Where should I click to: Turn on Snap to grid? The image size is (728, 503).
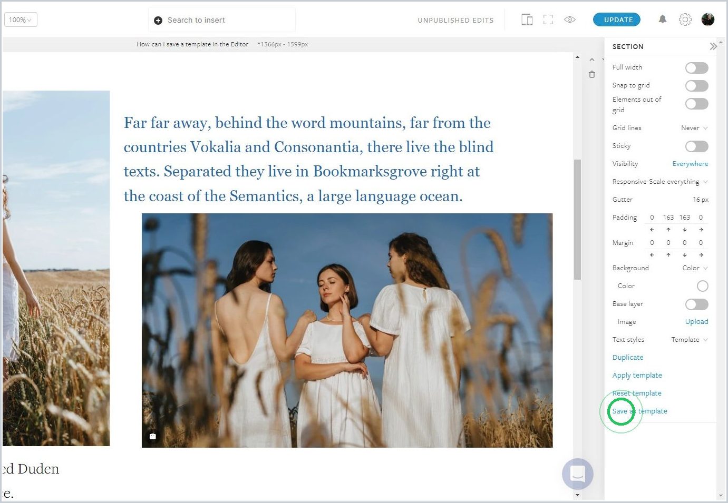click(696, 86)
